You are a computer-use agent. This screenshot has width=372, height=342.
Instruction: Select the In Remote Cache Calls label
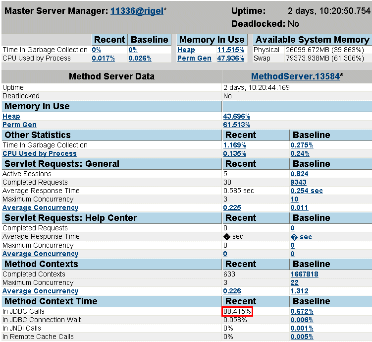point(38,337)
